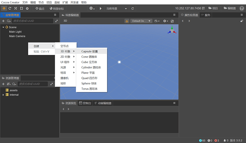Image resolution: width=246 pixels, height=143 pixels.
Task: Click the Play preview button
Action: 101,9
